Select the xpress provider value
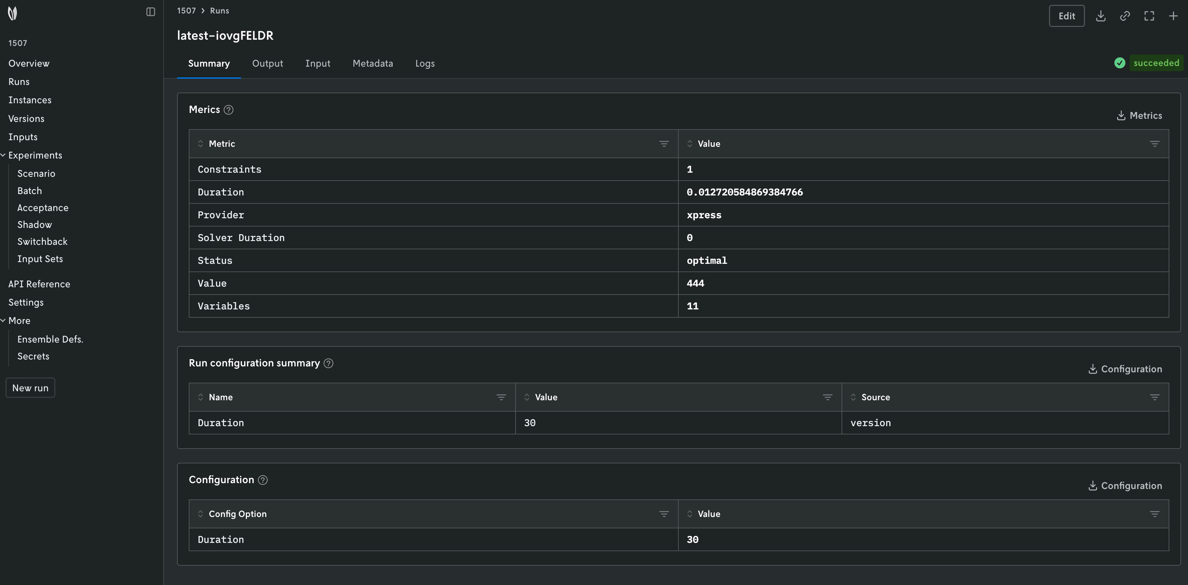Screen dimensions: 1188x585 pyautogui.click(x=704, y=215)
